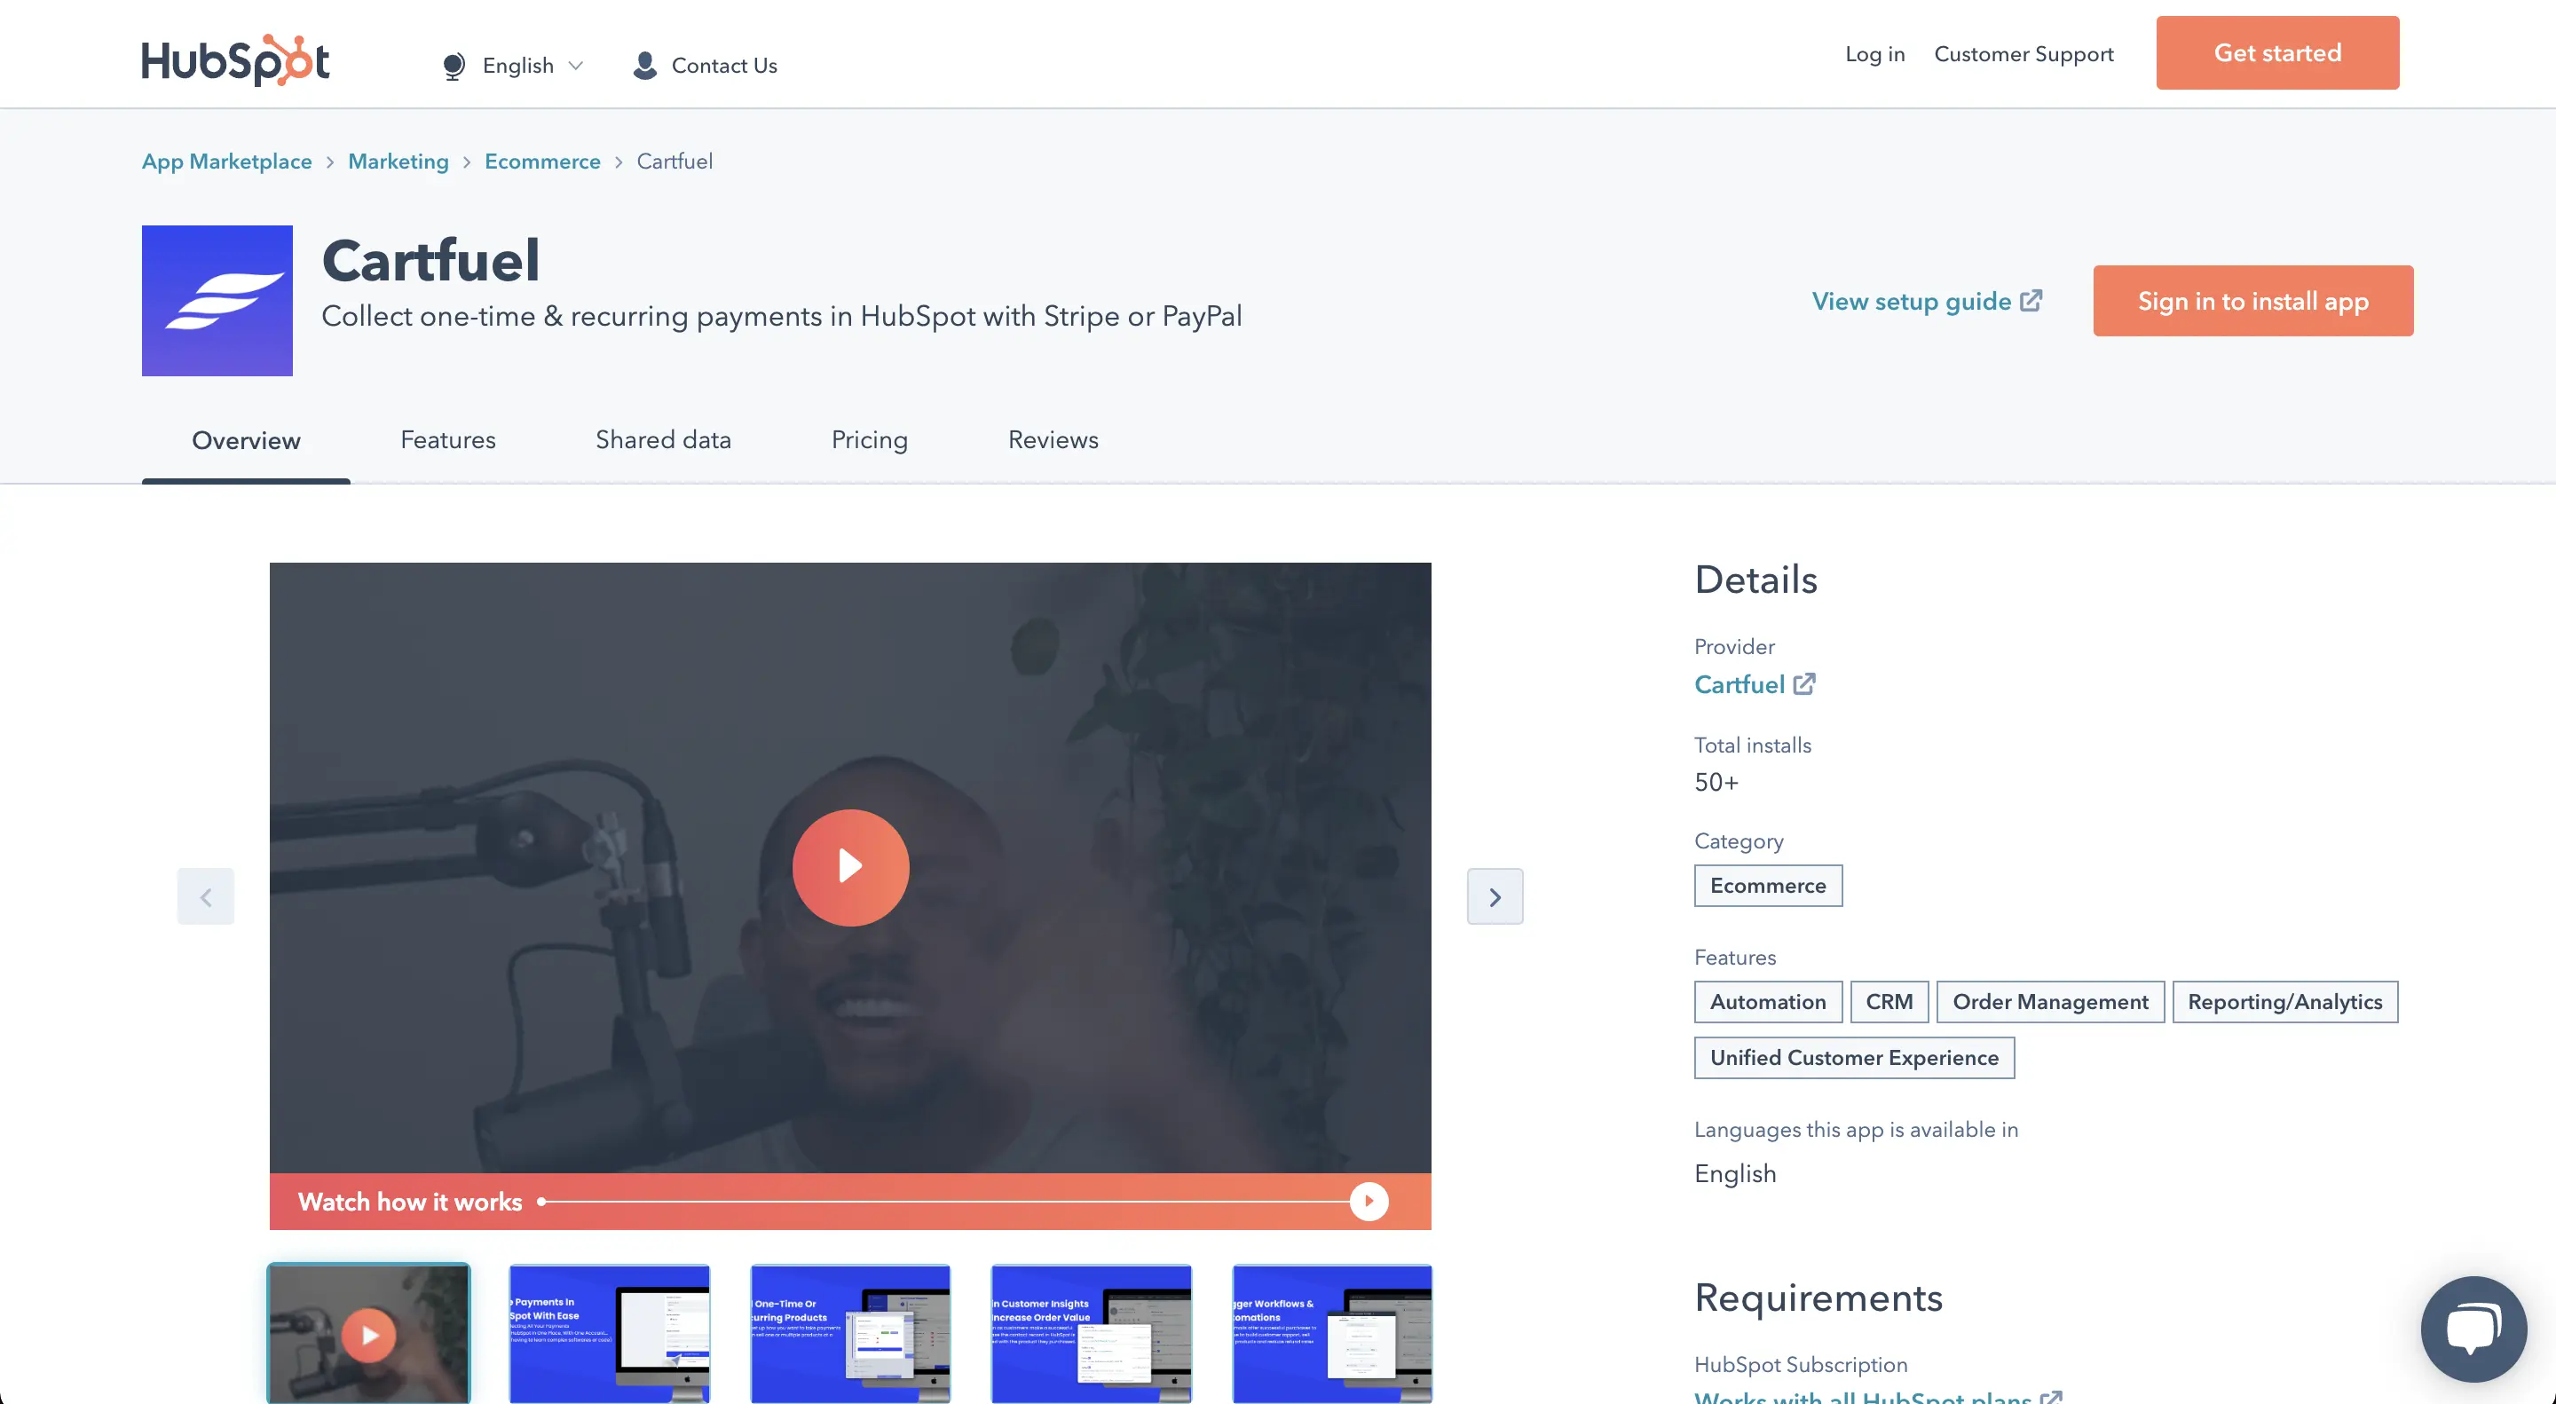2556x1404 pixels.
Task: Click Log in
Action: tap(1874, 53)
